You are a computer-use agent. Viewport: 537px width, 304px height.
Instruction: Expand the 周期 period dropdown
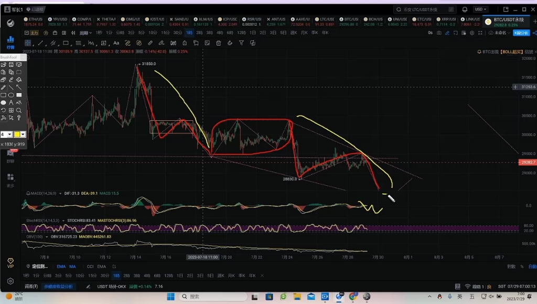click(84, 33)
